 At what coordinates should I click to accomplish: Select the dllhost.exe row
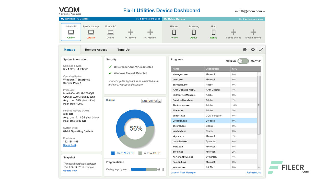point(214,116)
